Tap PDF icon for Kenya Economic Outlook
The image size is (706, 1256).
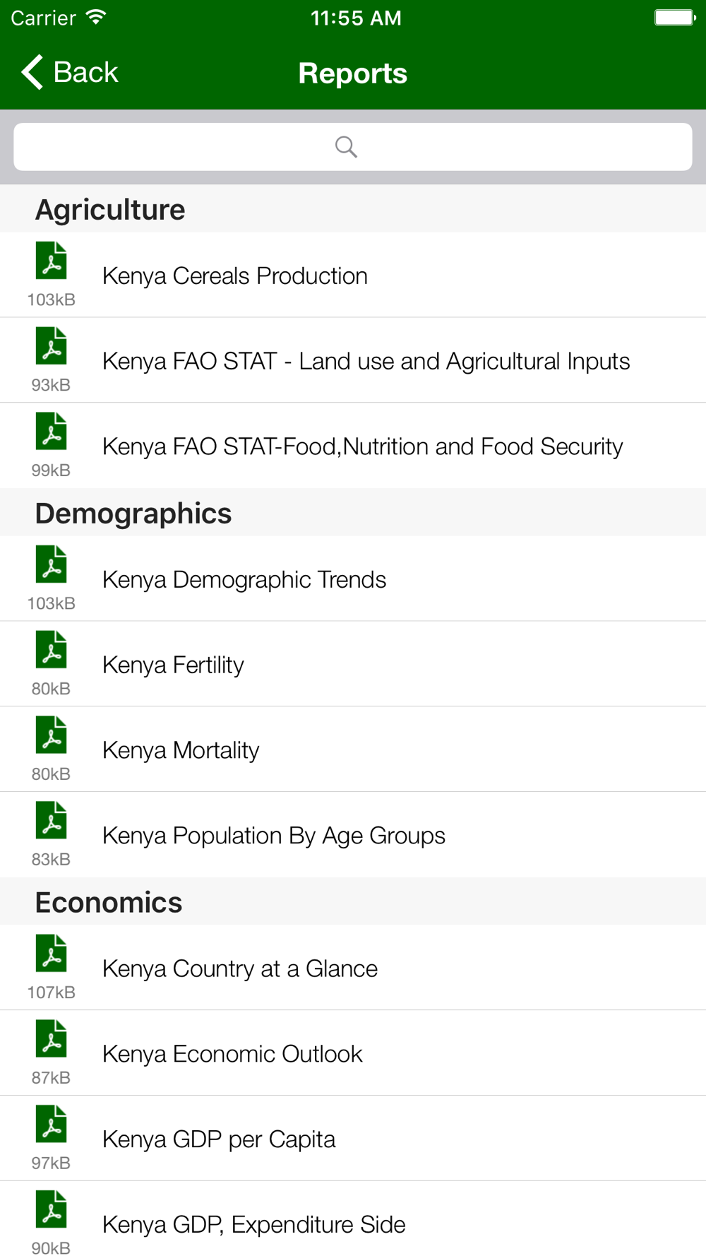52,1038
